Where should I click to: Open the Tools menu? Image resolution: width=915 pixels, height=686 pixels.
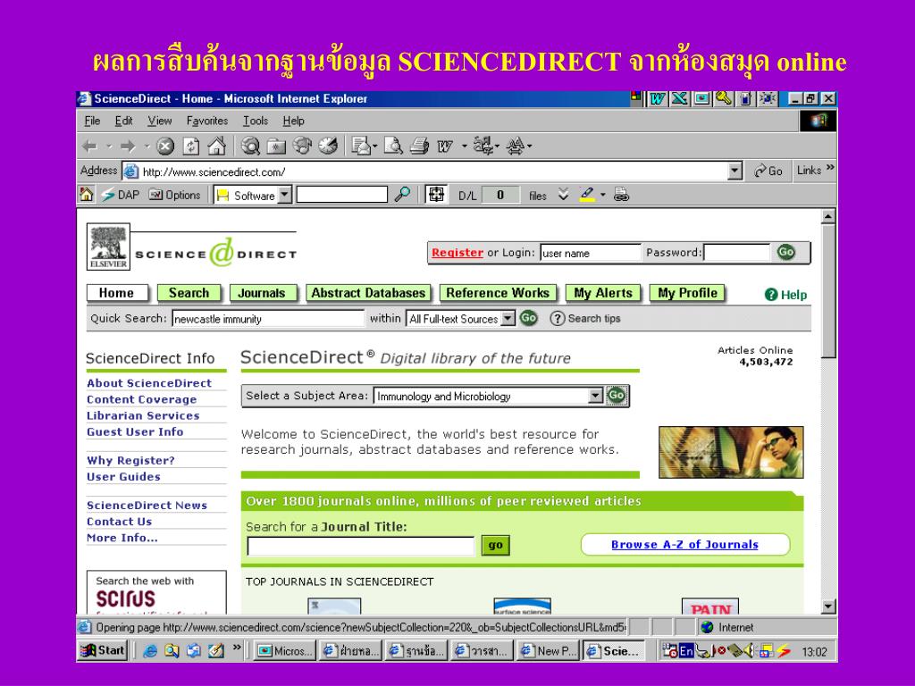[x=256, y=121]
